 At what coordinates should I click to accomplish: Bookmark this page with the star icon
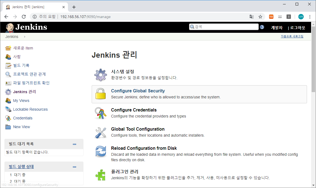click(260, 17)
